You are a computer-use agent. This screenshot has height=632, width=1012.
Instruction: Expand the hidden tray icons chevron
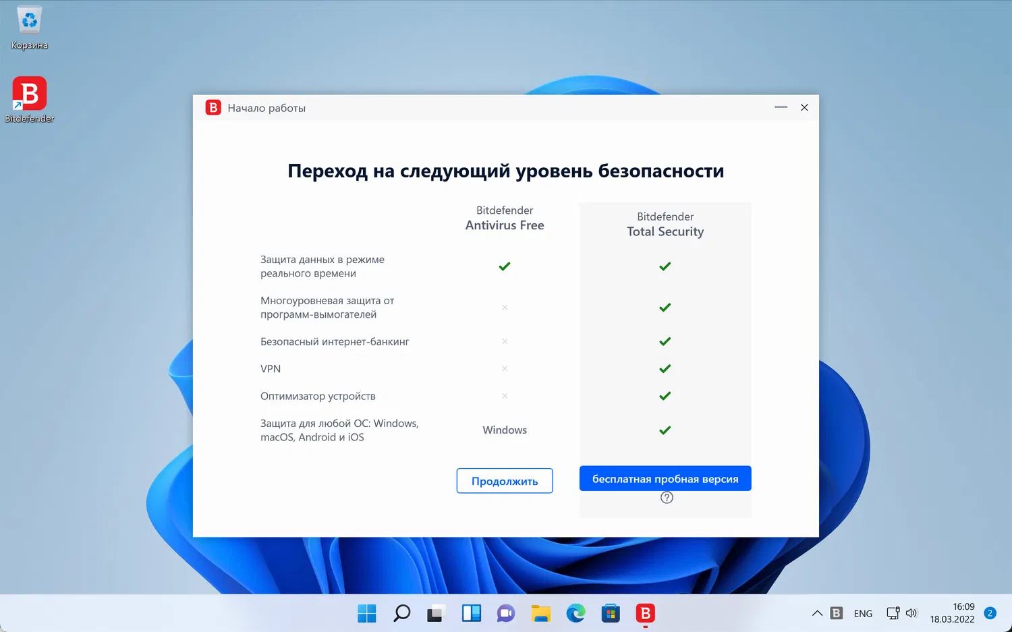tap(817, 613)
